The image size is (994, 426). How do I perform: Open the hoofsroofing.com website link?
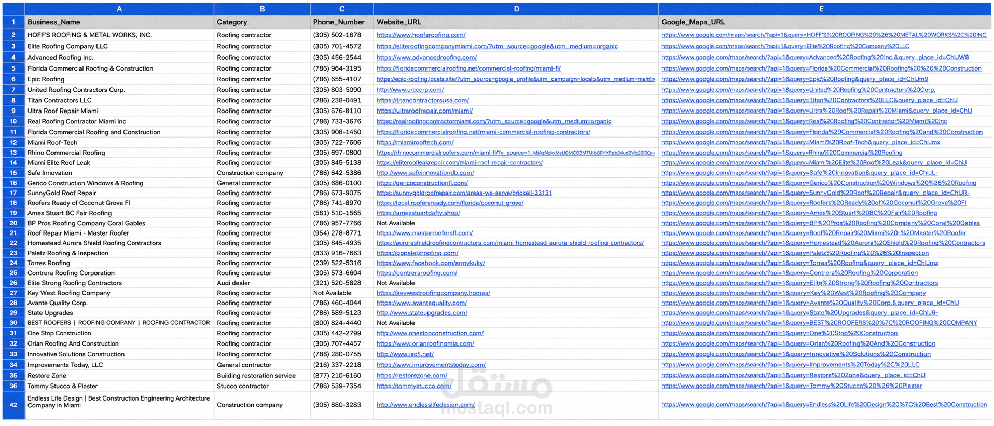click(x=421, y=35)
